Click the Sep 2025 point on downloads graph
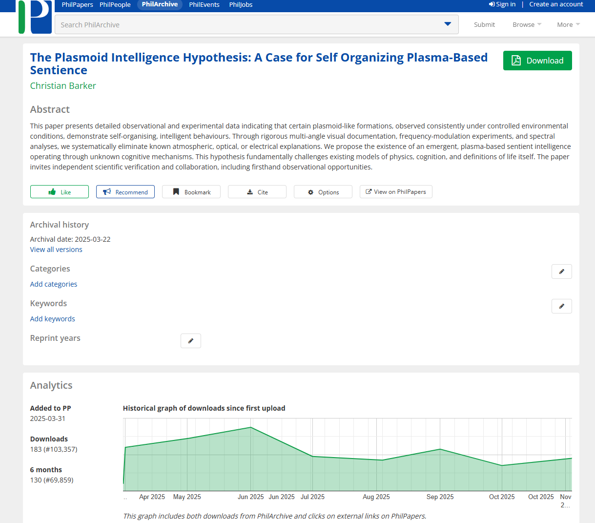Screen dimensions: 595x523 tap(440, 449)
